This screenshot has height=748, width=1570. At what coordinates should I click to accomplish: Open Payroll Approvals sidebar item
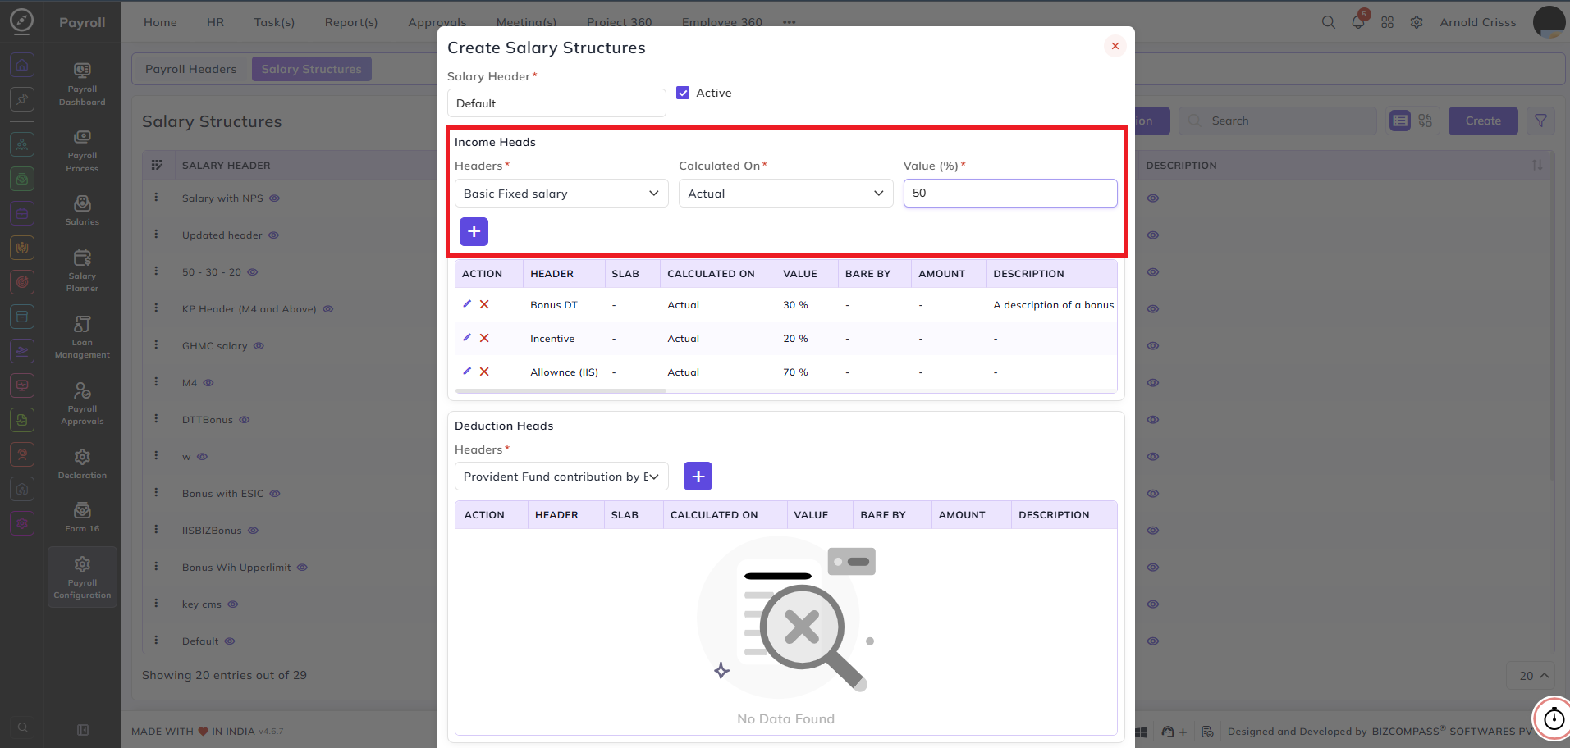pos(82,404)
